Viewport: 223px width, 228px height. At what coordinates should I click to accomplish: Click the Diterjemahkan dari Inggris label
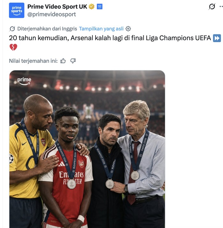point(47,29)
